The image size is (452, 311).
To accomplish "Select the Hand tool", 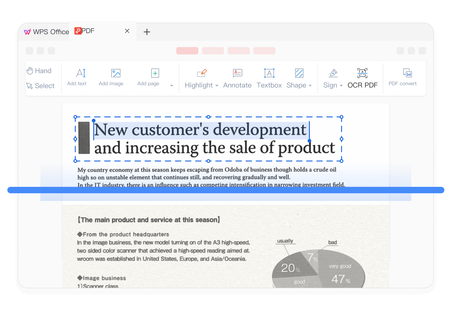I will point(39,71).
